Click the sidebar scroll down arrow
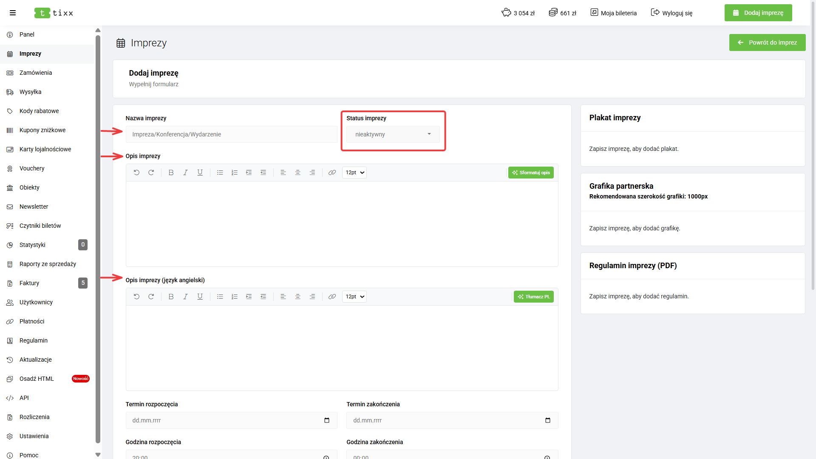The width and height of the screenshot is (816, 459). (x=98, y=455)
